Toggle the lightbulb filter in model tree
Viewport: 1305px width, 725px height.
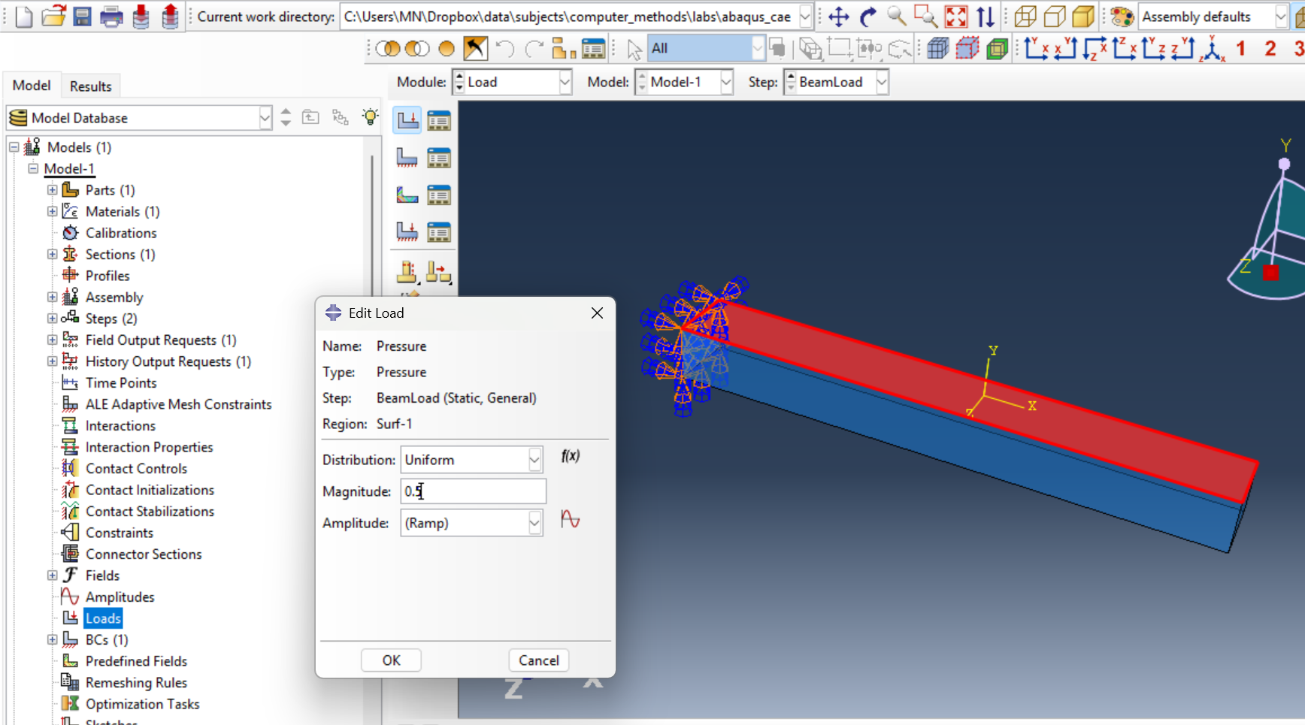pos(370,117)
